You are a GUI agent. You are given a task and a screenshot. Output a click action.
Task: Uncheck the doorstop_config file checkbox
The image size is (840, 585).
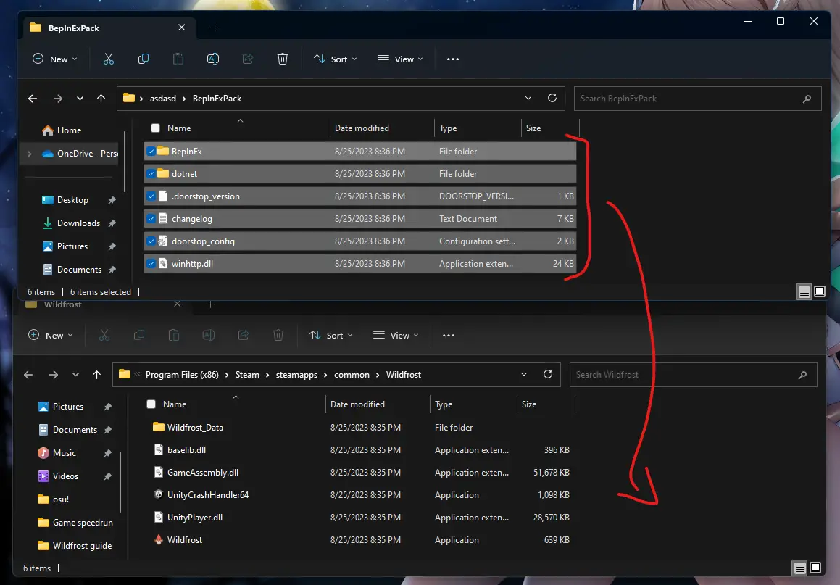[x=151, y=241]
